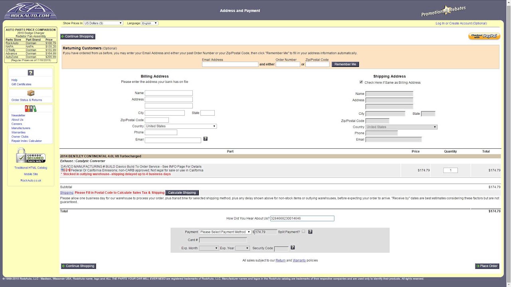Open the Show Prices In currency dropdown
The width and height of the screenshot is (511, 287).
pyautogui.click(x=103, y=23)
